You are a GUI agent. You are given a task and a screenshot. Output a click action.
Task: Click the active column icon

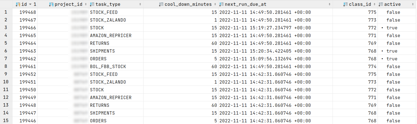[x=381, y=4]
